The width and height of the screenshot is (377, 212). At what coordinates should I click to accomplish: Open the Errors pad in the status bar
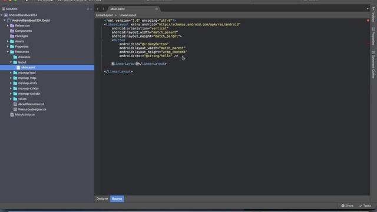click(x=348, y=206)
